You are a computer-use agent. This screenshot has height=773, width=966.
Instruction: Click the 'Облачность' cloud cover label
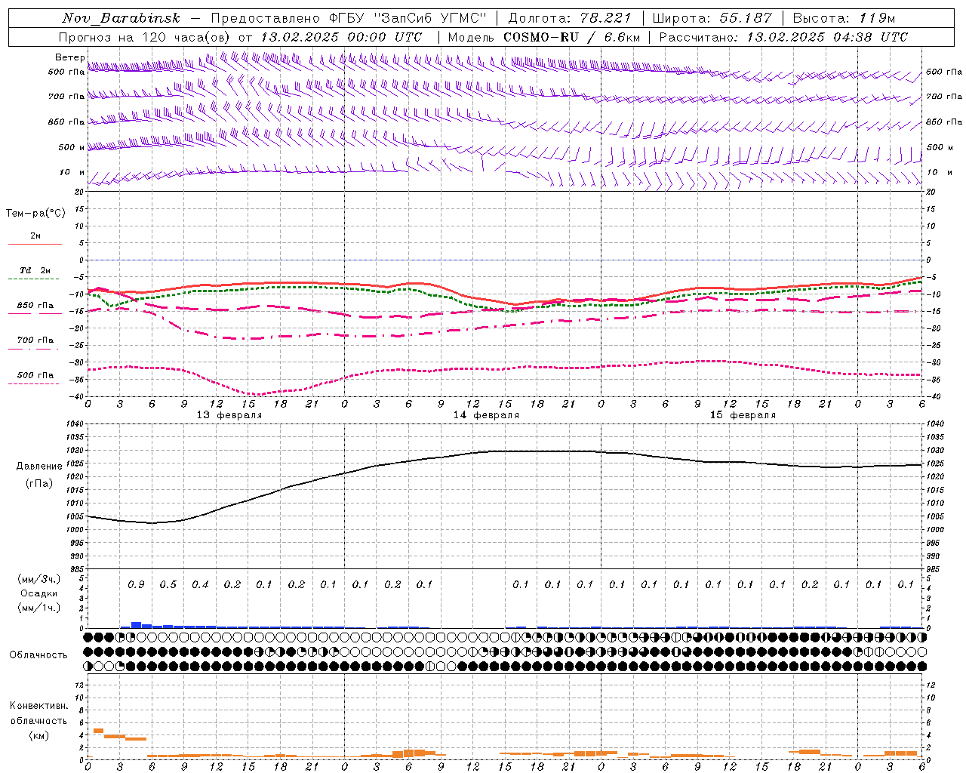(38, 654)
